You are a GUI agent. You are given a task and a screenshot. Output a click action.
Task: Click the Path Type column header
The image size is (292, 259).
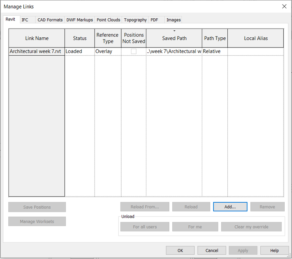[215, 38]
